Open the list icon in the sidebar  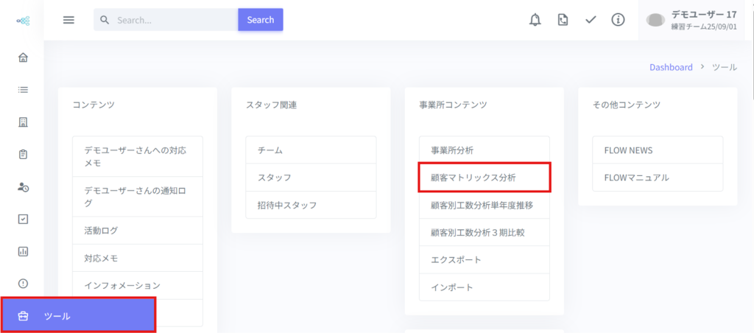(x=23, y=90)
